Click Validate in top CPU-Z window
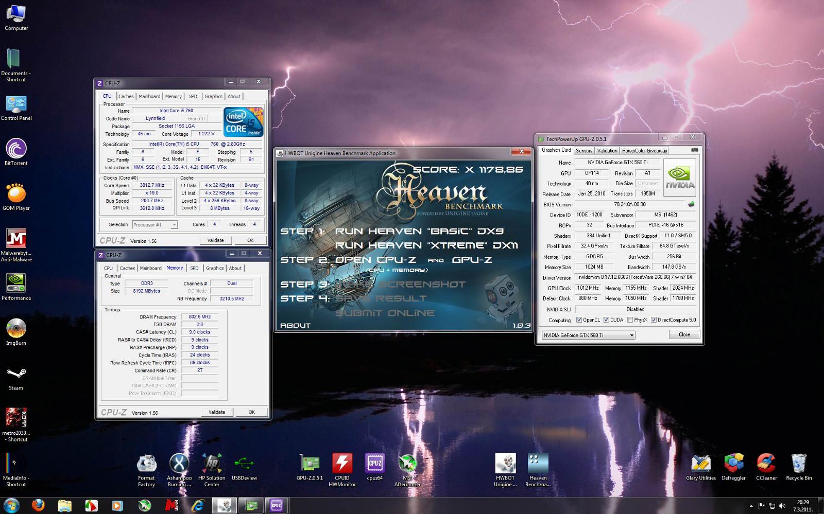The image size is (824, 514). [215, 240]
